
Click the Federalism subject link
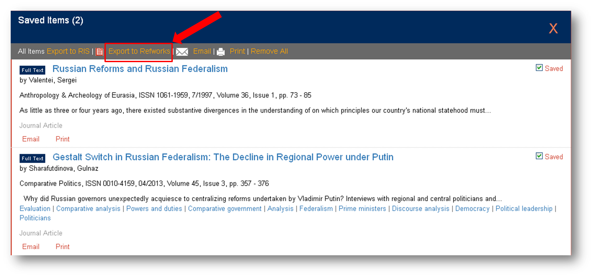(316, 209)
